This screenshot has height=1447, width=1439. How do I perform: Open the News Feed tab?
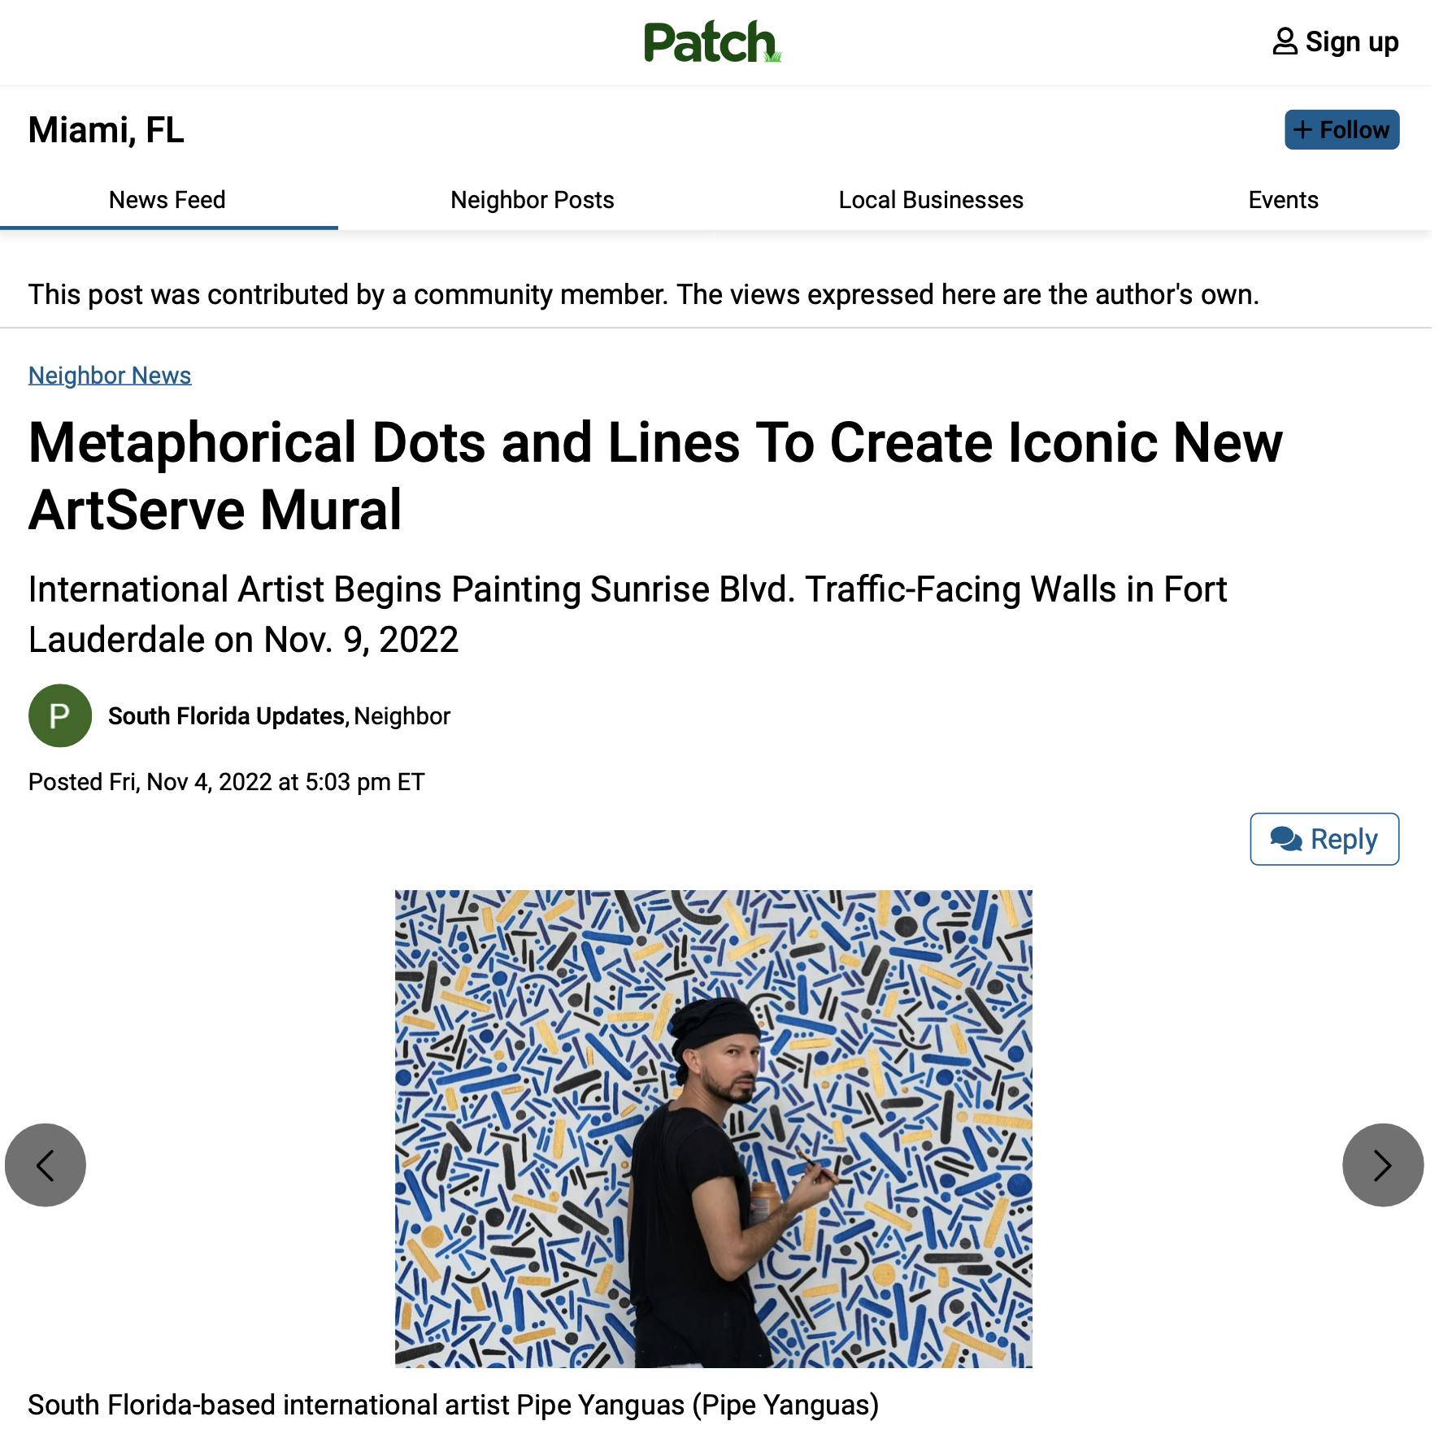167,200
